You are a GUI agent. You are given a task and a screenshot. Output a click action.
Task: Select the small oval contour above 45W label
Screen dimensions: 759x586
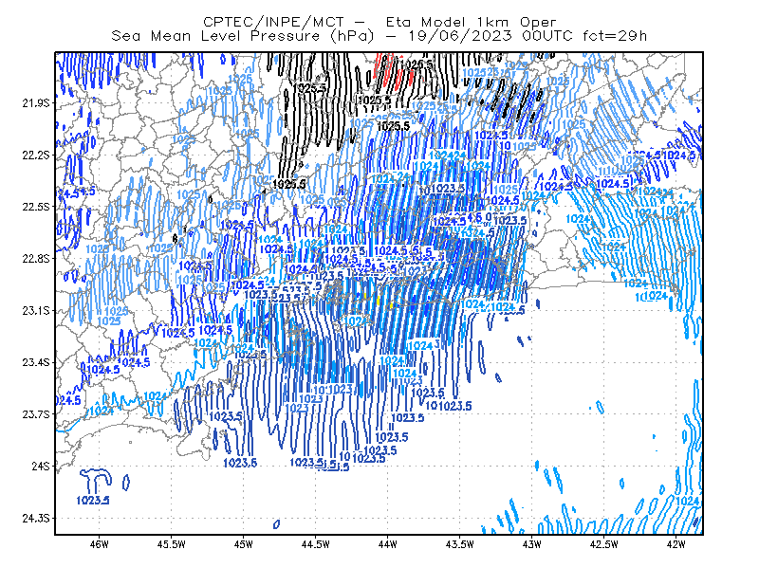(x=276, y=524)
